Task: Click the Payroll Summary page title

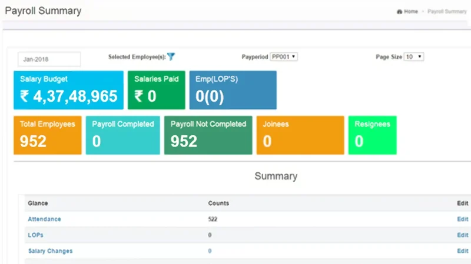Action: point(43,11)
